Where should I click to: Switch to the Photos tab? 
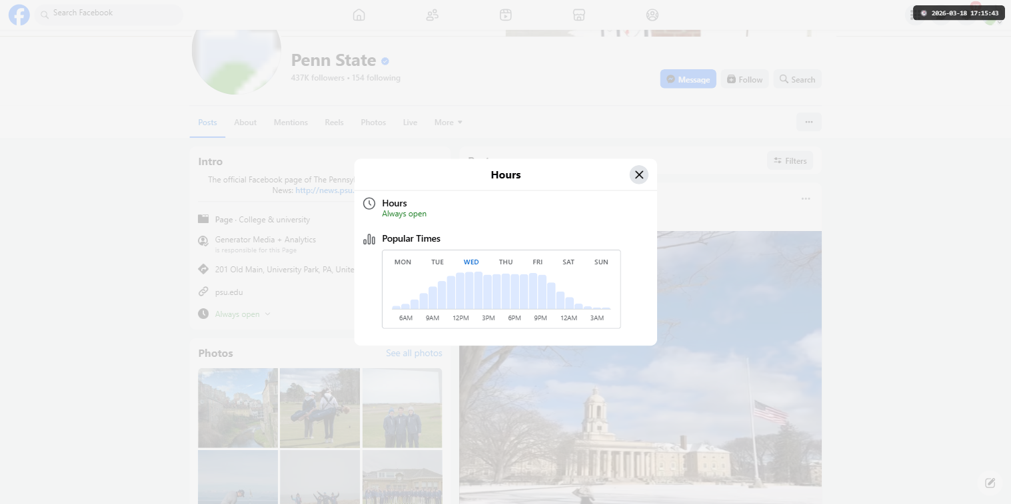[x=373, y=123]
